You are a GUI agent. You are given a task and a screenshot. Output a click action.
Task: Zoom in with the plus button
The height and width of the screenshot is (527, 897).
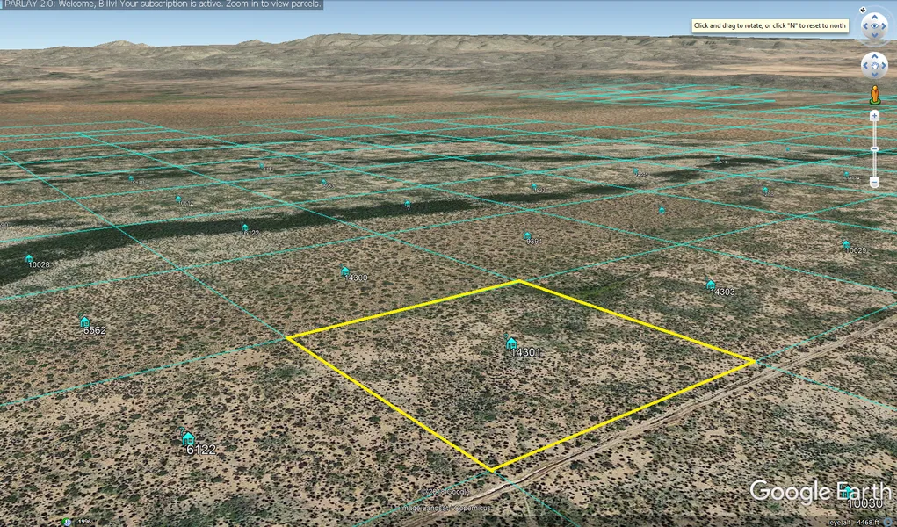click(x=874, y=116)
